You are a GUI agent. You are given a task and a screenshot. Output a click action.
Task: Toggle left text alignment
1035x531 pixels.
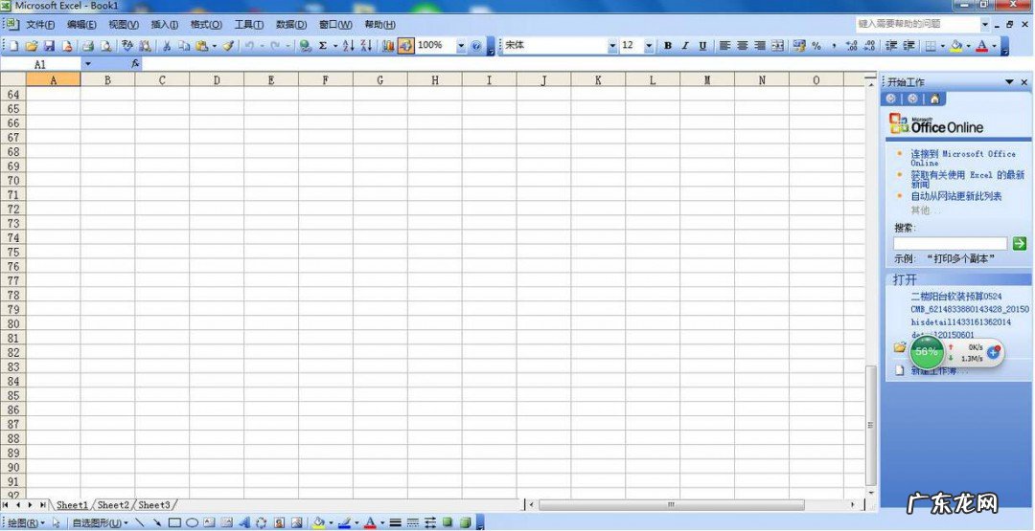tap(724, 46)
